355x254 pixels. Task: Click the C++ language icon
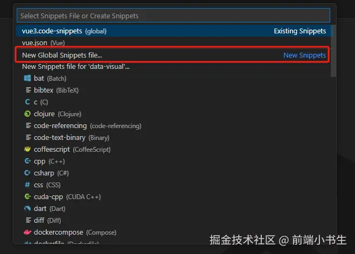(x=27, y=161)
